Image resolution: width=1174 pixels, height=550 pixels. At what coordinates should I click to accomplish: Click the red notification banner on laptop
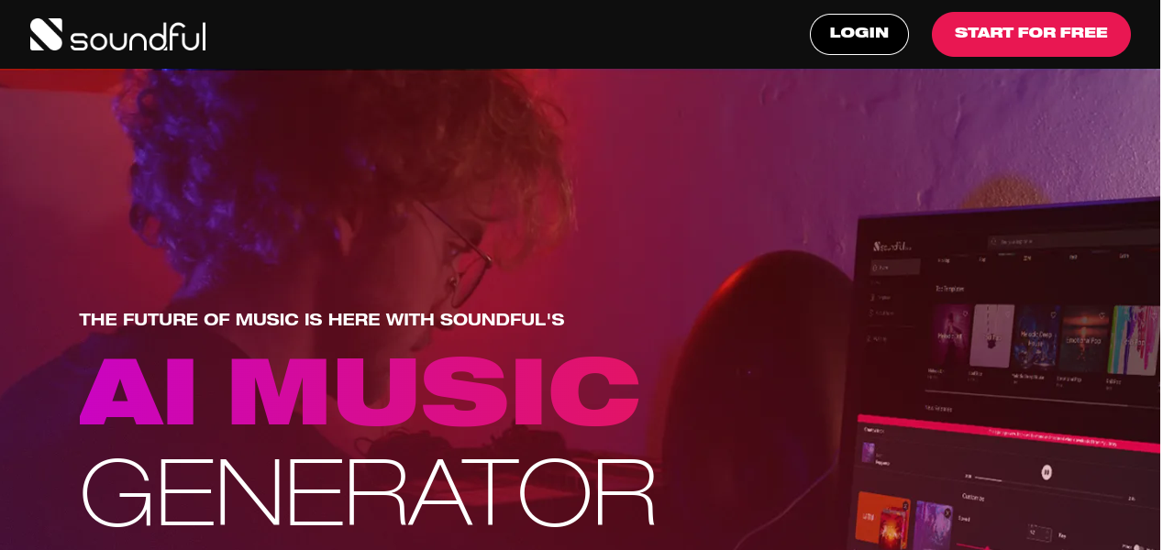[1009, 434]
